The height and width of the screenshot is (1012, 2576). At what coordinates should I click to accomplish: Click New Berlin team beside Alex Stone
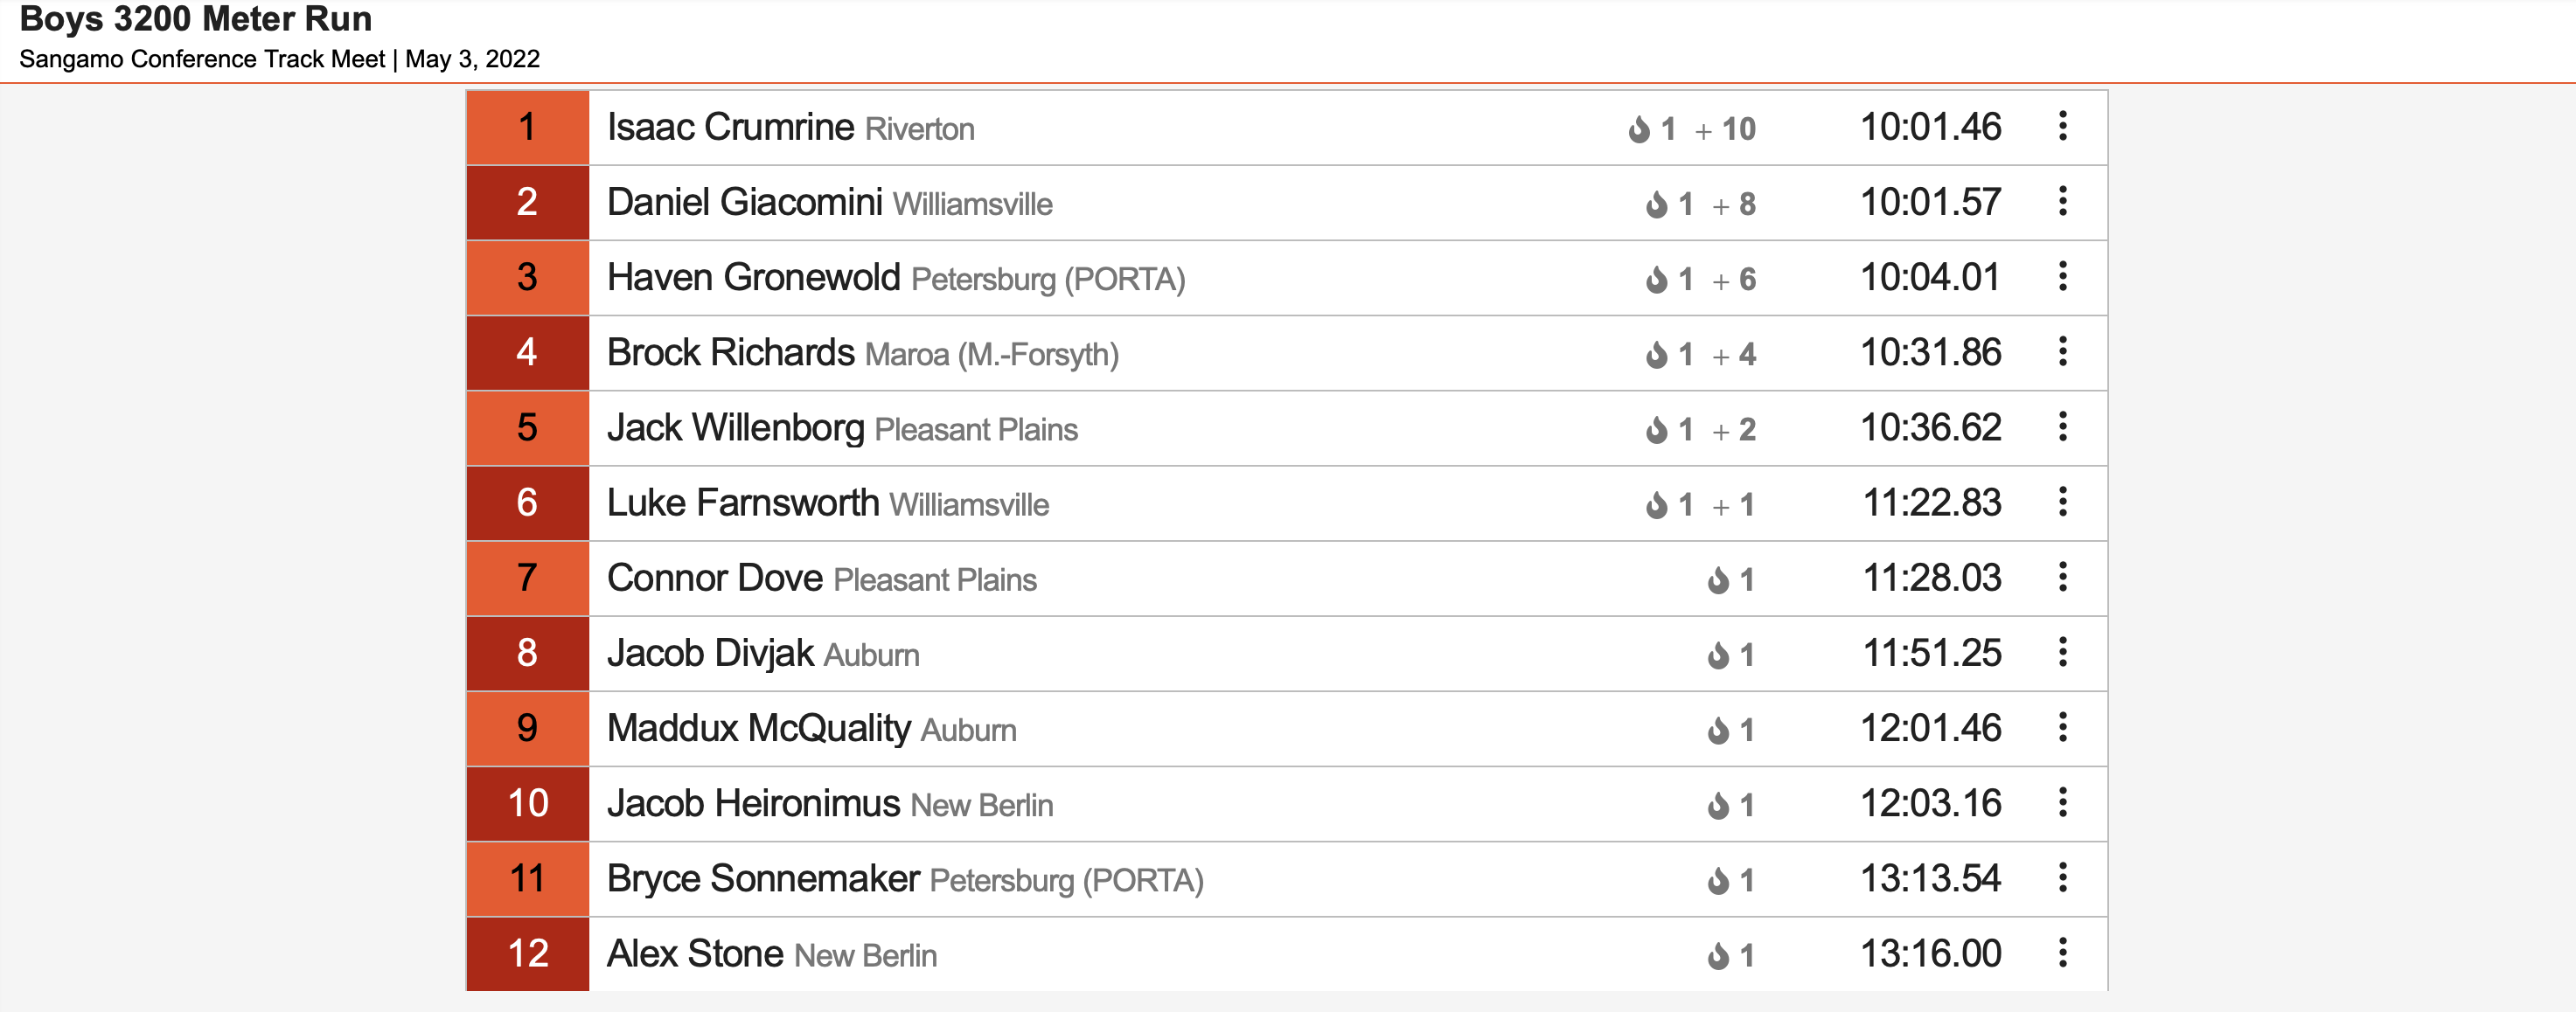(x=865, y=956)
